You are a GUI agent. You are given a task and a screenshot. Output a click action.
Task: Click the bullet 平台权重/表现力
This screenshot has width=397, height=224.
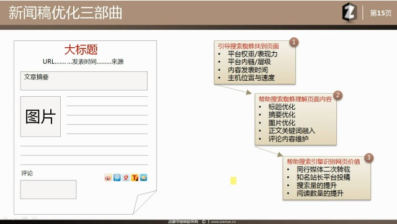tap(252, 54)
